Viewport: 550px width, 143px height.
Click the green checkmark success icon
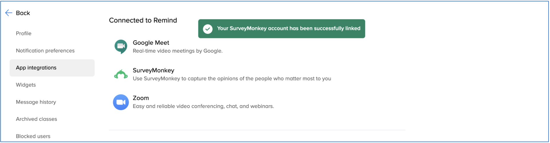tap(208, 29)
